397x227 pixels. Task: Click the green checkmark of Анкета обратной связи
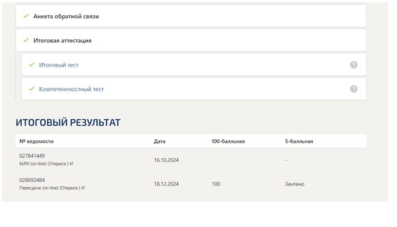[x=26, y=16]
